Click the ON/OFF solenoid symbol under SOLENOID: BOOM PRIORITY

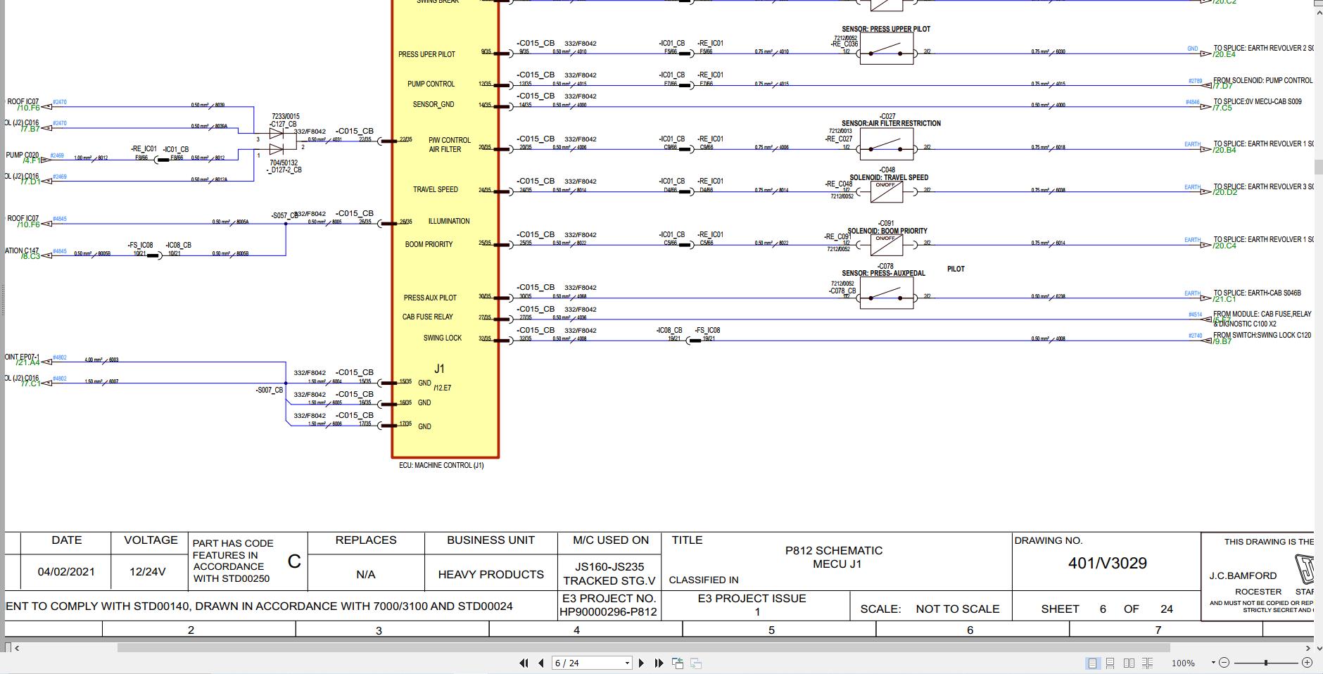[x=887, y=245]
